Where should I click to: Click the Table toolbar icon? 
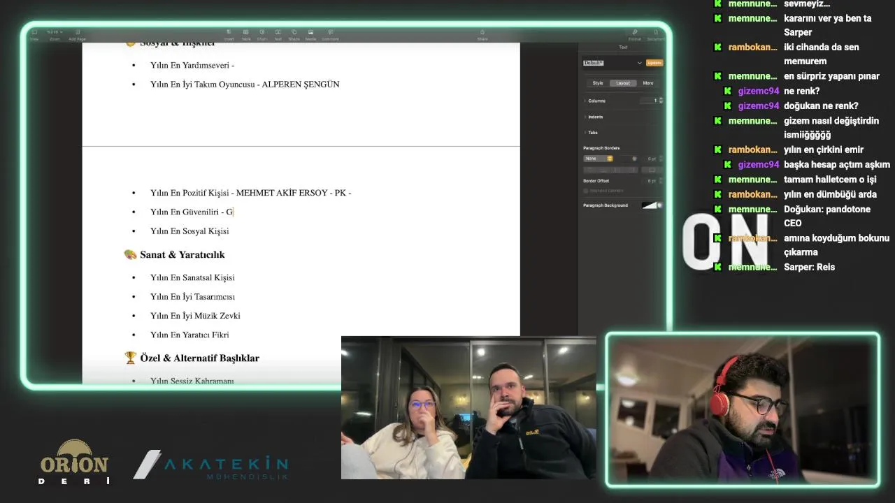pyautogui.click(x=245, y=35)
